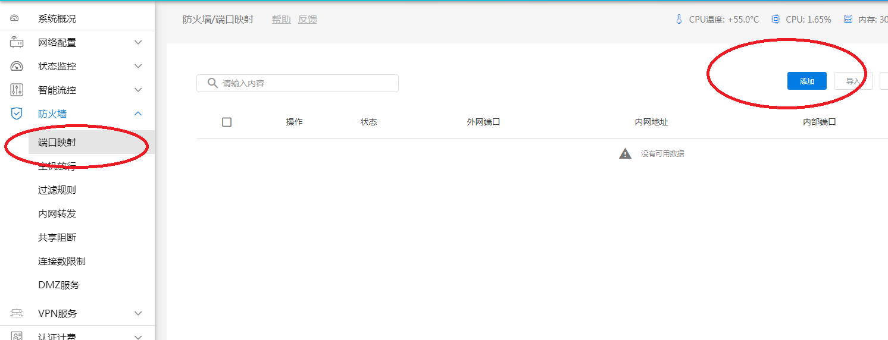This screenshot has width=888, height=340.
Task: Expand the VPN服务 menu chevron
Action: [x=138, y=313]
